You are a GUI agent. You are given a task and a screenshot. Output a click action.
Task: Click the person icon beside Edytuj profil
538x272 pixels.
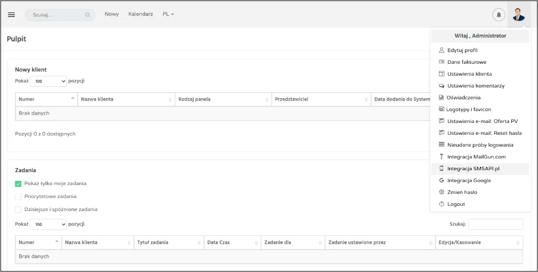[441, 50]
